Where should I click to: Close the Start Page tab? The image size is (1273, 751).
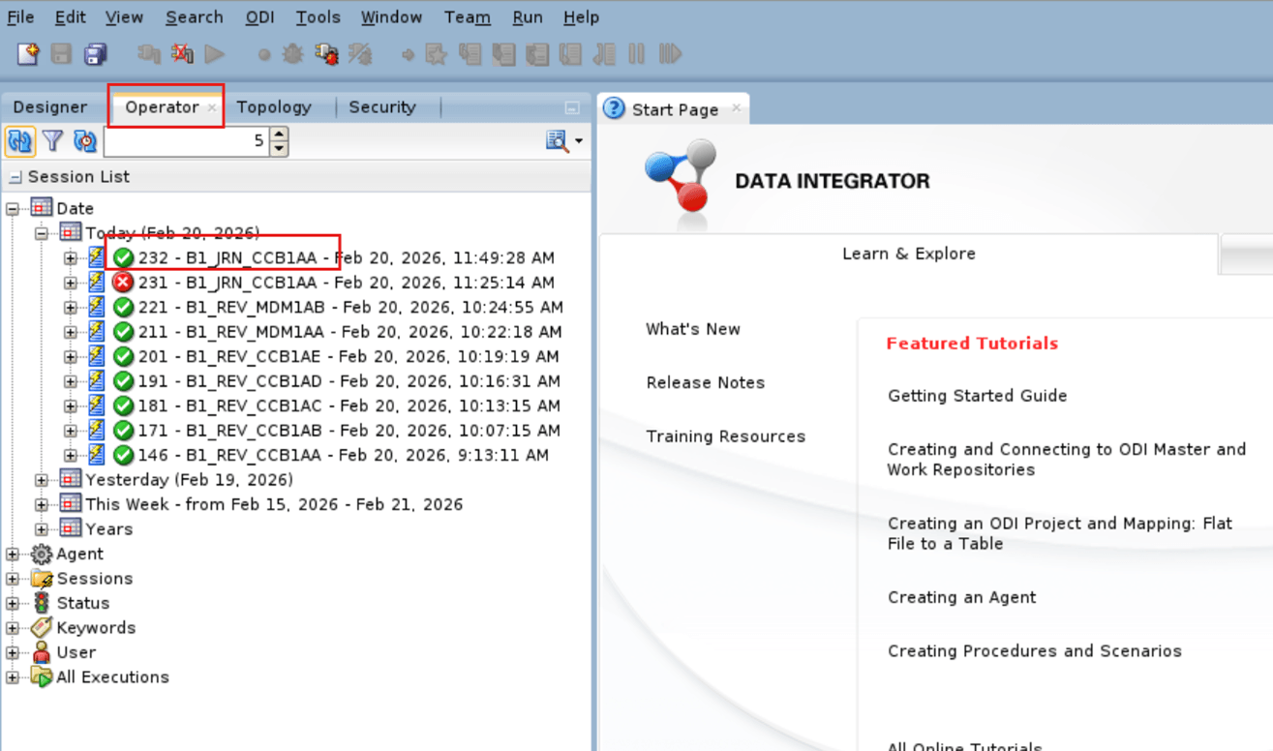737,108
